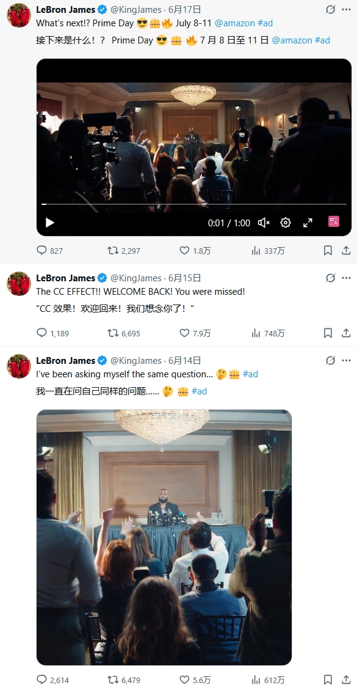
Task: Click the video progress bar
Action: click(194, 204)
